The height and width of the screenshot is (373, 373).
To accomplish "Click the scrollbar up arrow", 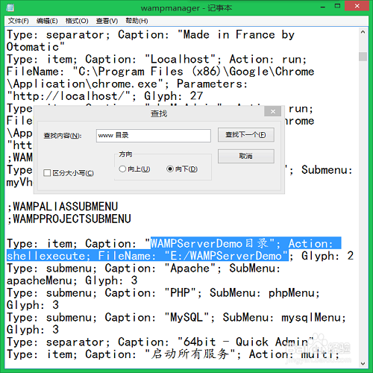I will (x=363, y=32).
